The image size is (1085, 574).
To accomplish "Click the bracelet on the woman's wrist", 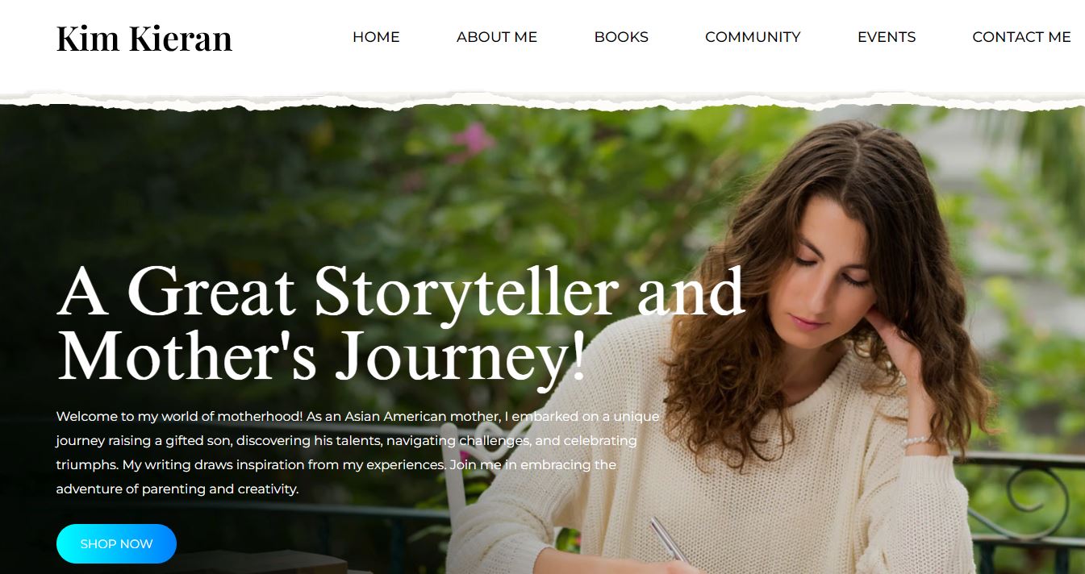I will [x=917, y=440].
